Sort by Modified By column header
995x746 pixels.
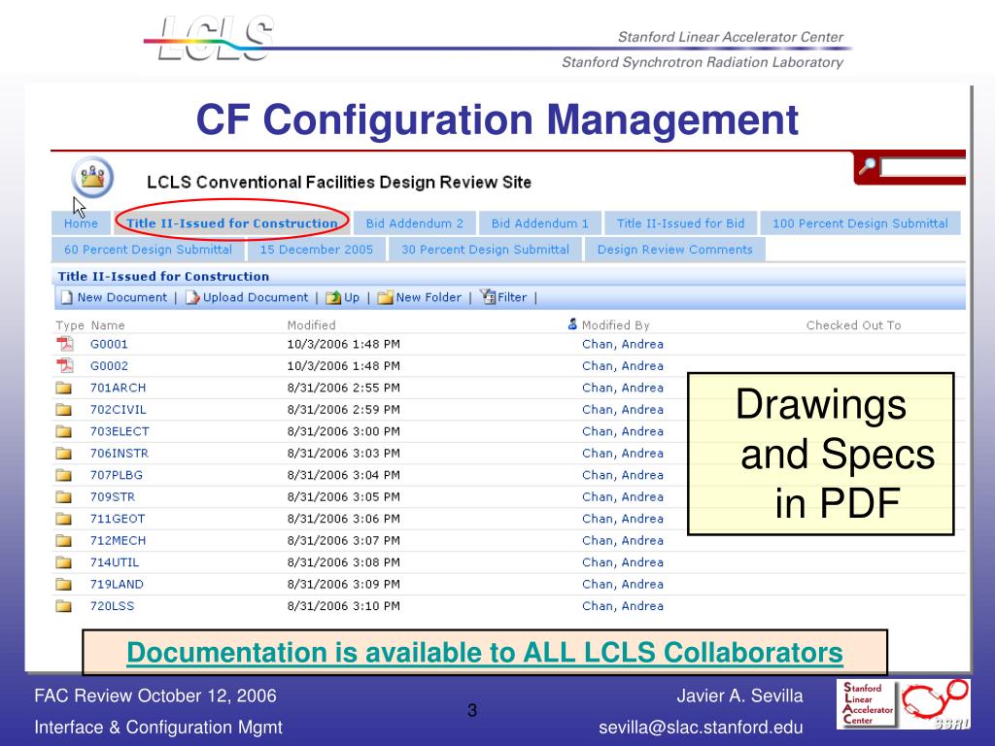(x=615, y=325)
